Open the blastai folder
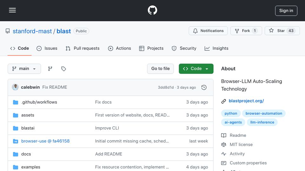 28,128
